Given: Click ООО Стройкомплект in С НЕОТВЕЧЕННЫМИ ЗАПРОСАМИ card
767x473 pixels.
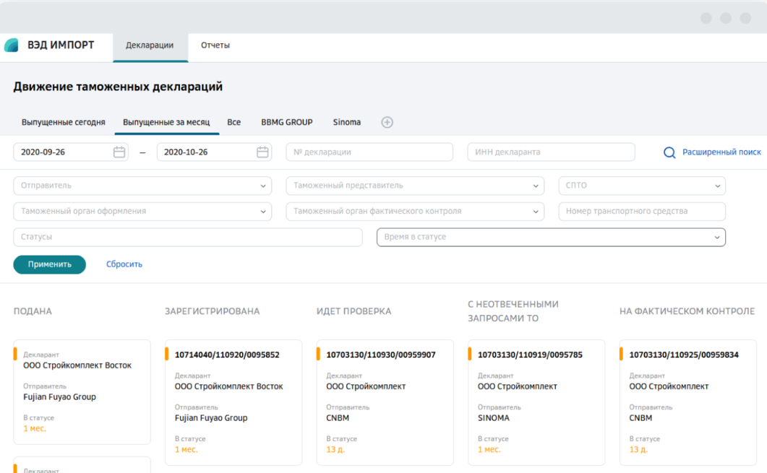Looking at the screenshot, I should pos(518,386).
